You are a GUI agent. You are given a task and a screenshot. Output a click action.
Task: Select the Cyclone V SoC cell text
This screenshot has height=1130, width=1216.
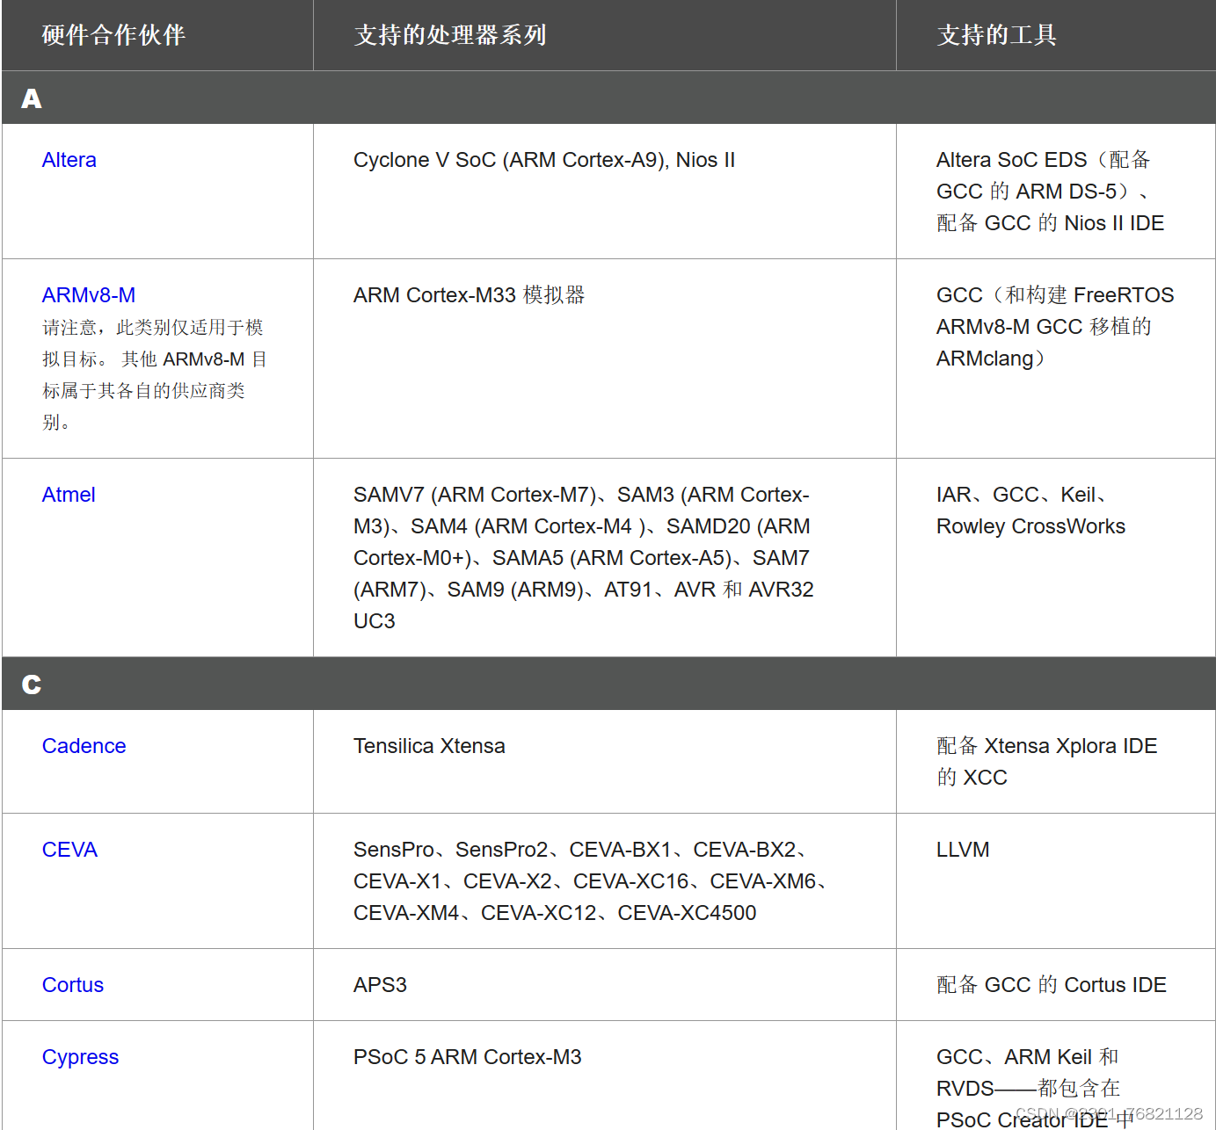pyautogui.click(x=543, y=160)
